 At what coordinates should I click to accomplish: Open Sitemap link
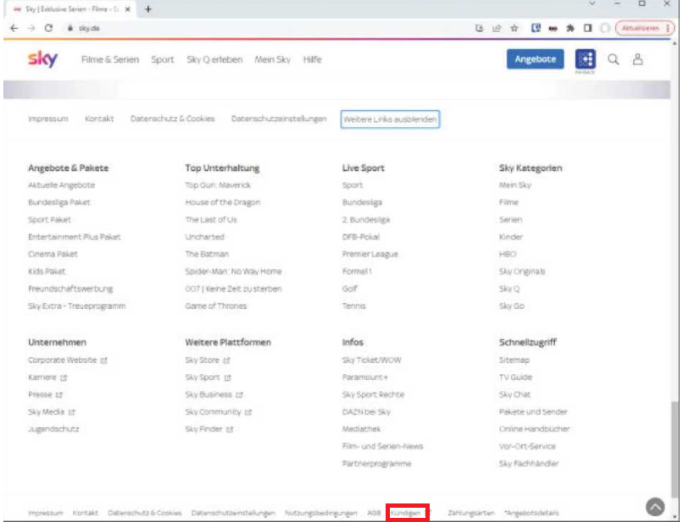pyautogui.click(x=514, y=360)
